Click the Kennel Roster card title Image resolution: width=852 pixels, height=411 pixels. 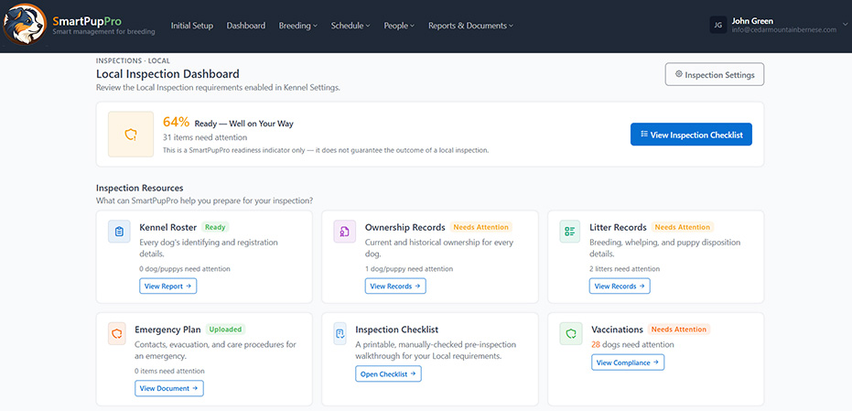click(x=167, y=227)
